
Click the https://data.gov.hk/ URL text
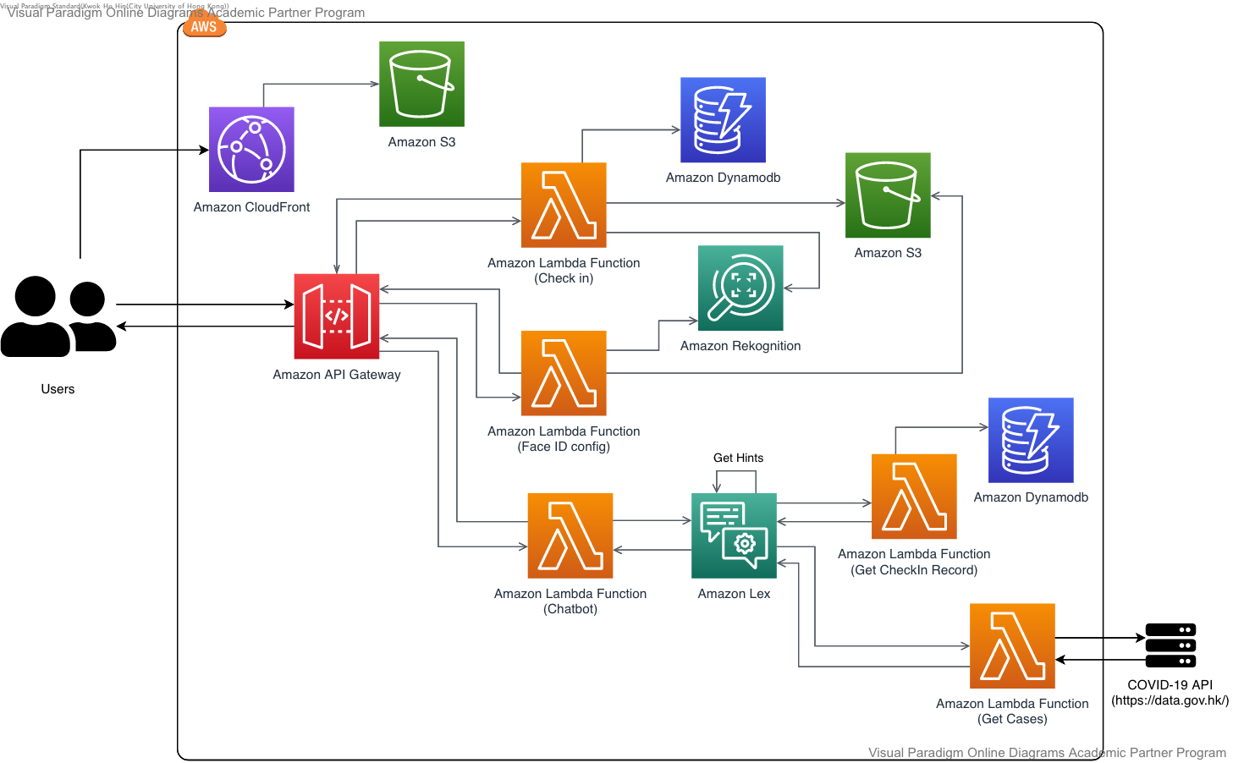click(x=1170, y=700)
